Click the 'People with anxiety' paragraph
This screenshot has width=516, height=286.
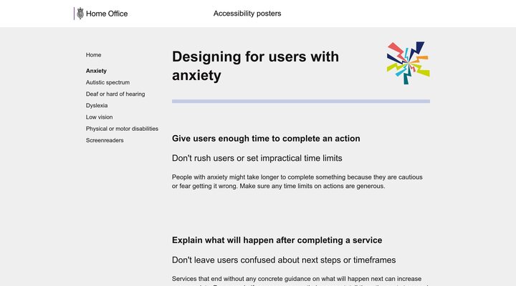(x=297, y=181)
